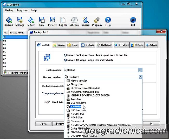The width and height of the screenshot is (169, 139).
Task: Click the Schedule clock icon
Action: 74,21
